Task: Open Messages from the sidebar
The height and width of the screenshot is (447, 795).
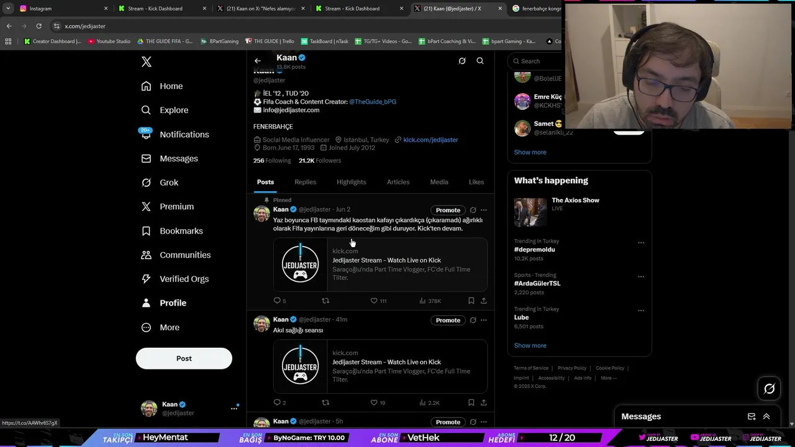Action: coord(170,158)
